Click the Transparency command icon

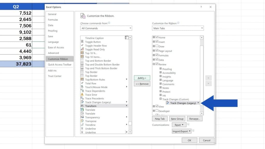(82, 117)
